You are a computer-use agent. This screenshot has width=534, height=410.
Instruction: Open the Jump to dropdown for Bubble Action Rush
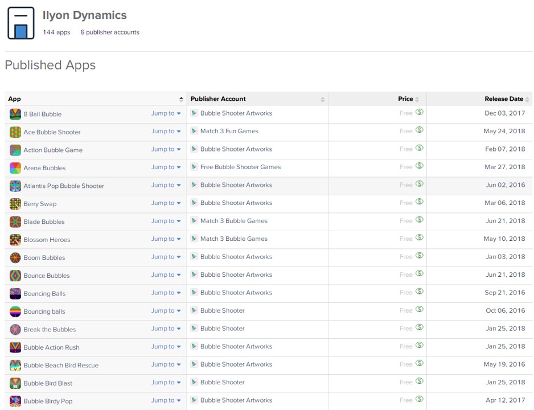(x=166, y=347)
